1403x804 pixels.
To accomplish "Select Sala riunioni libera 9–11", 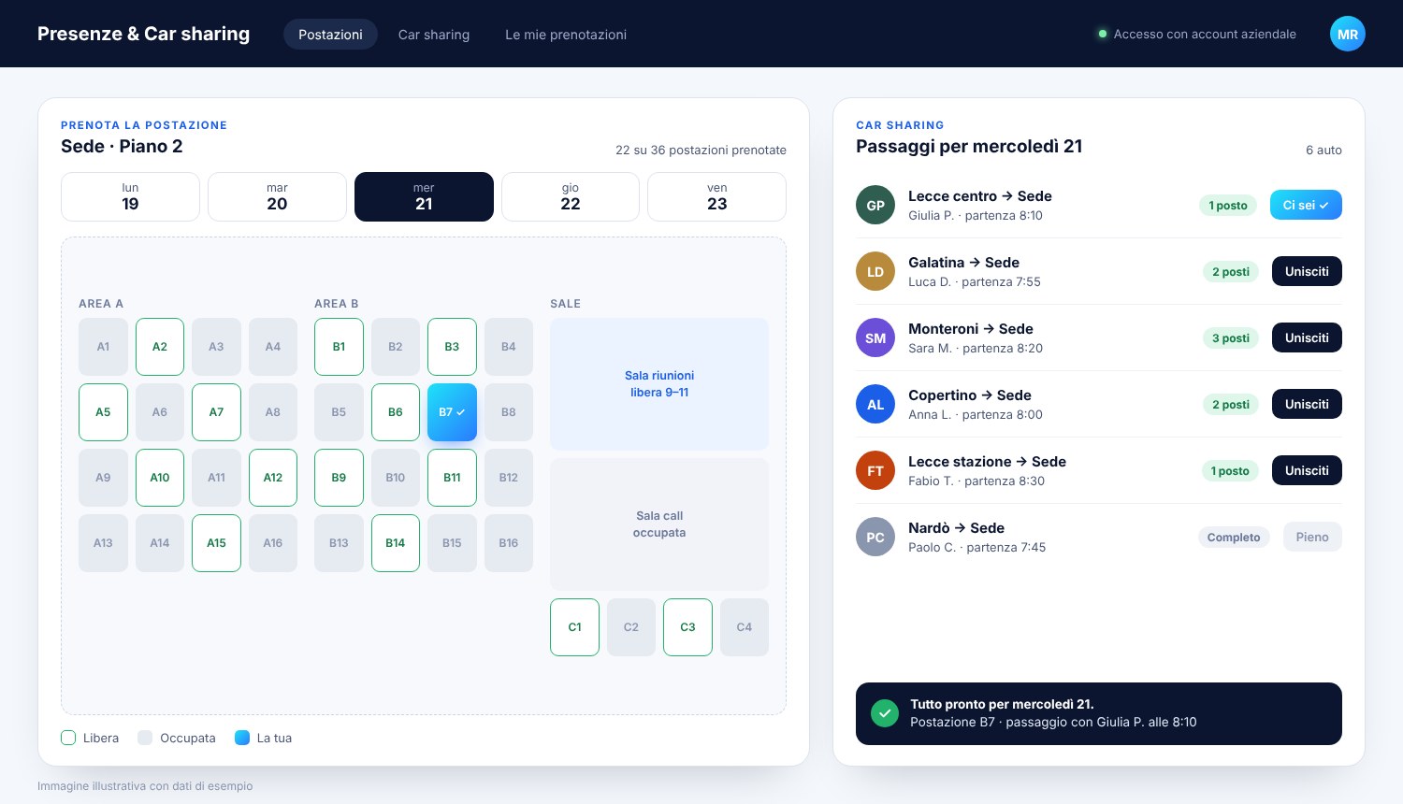I will pyautogui.click(x=659, y=384).
